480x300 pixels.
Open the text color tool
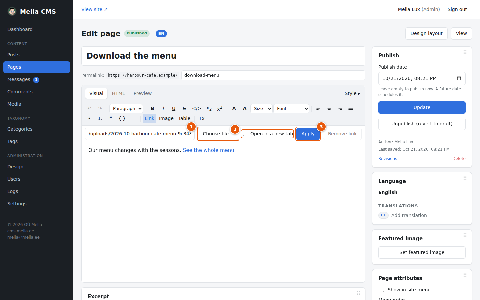234,108
